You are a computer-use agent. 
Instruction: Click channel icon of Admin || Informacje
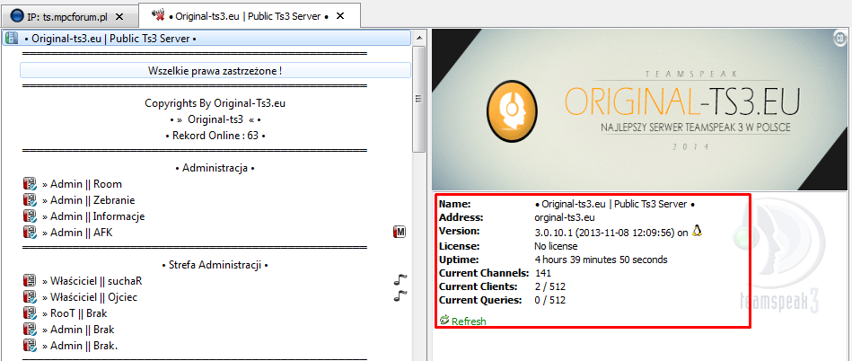pos(30,216)
